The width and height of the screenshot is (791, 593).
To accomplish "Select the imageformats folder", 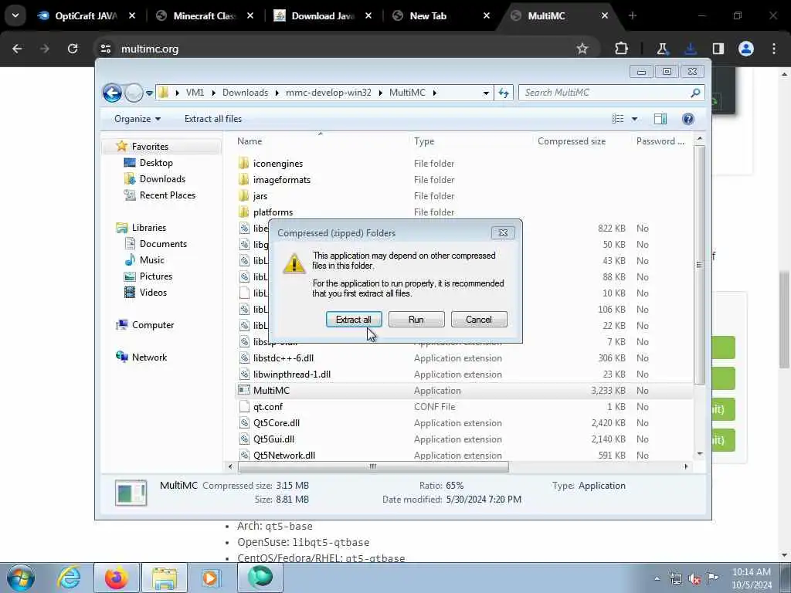I will click(281, 179).
